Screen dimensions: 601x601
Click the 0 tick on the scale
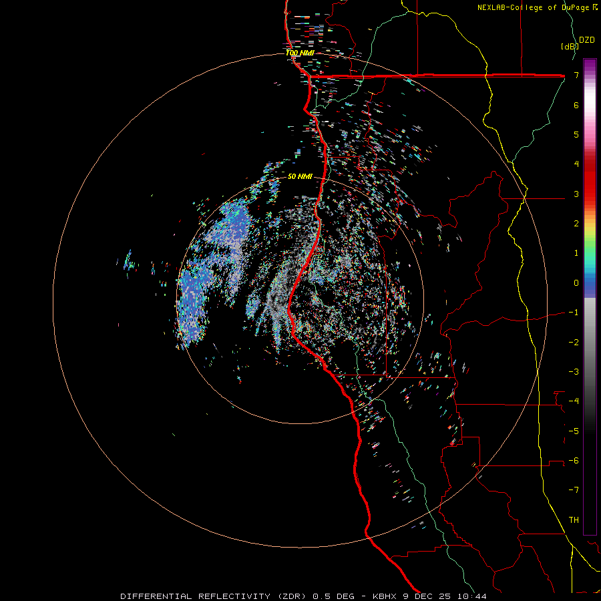tap(576, 283)
